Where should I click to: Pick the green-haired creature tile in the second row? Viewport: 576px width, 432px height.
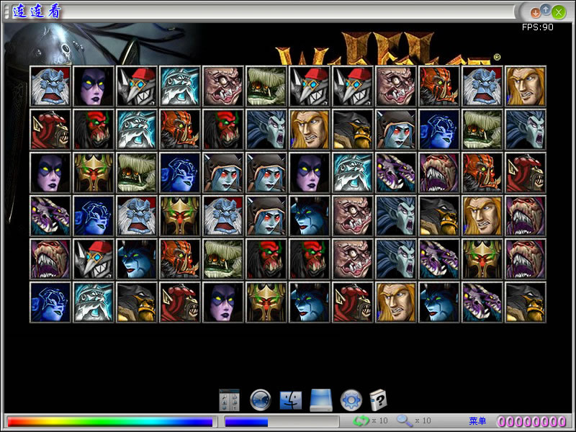(x=482, y=130)
